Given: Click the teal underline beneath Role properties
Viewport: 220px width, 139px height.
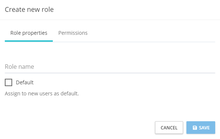Looking at the screenshot, I should click(29, 41).
